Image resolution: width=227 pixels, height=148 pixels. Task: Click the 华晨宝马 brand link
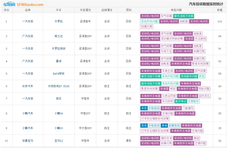[x=28, y=140]
